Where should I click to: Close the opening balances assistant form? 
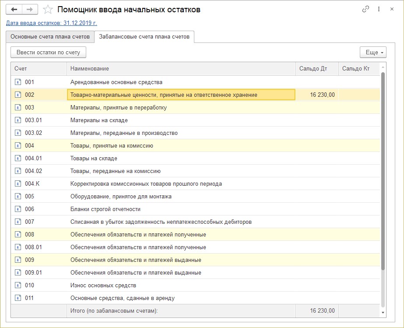(392, 9)
